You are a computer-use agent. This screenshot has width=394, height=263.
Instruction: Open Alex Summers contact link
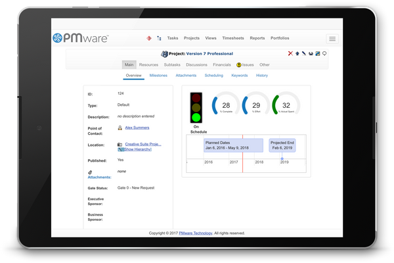[x=137, y=128]
